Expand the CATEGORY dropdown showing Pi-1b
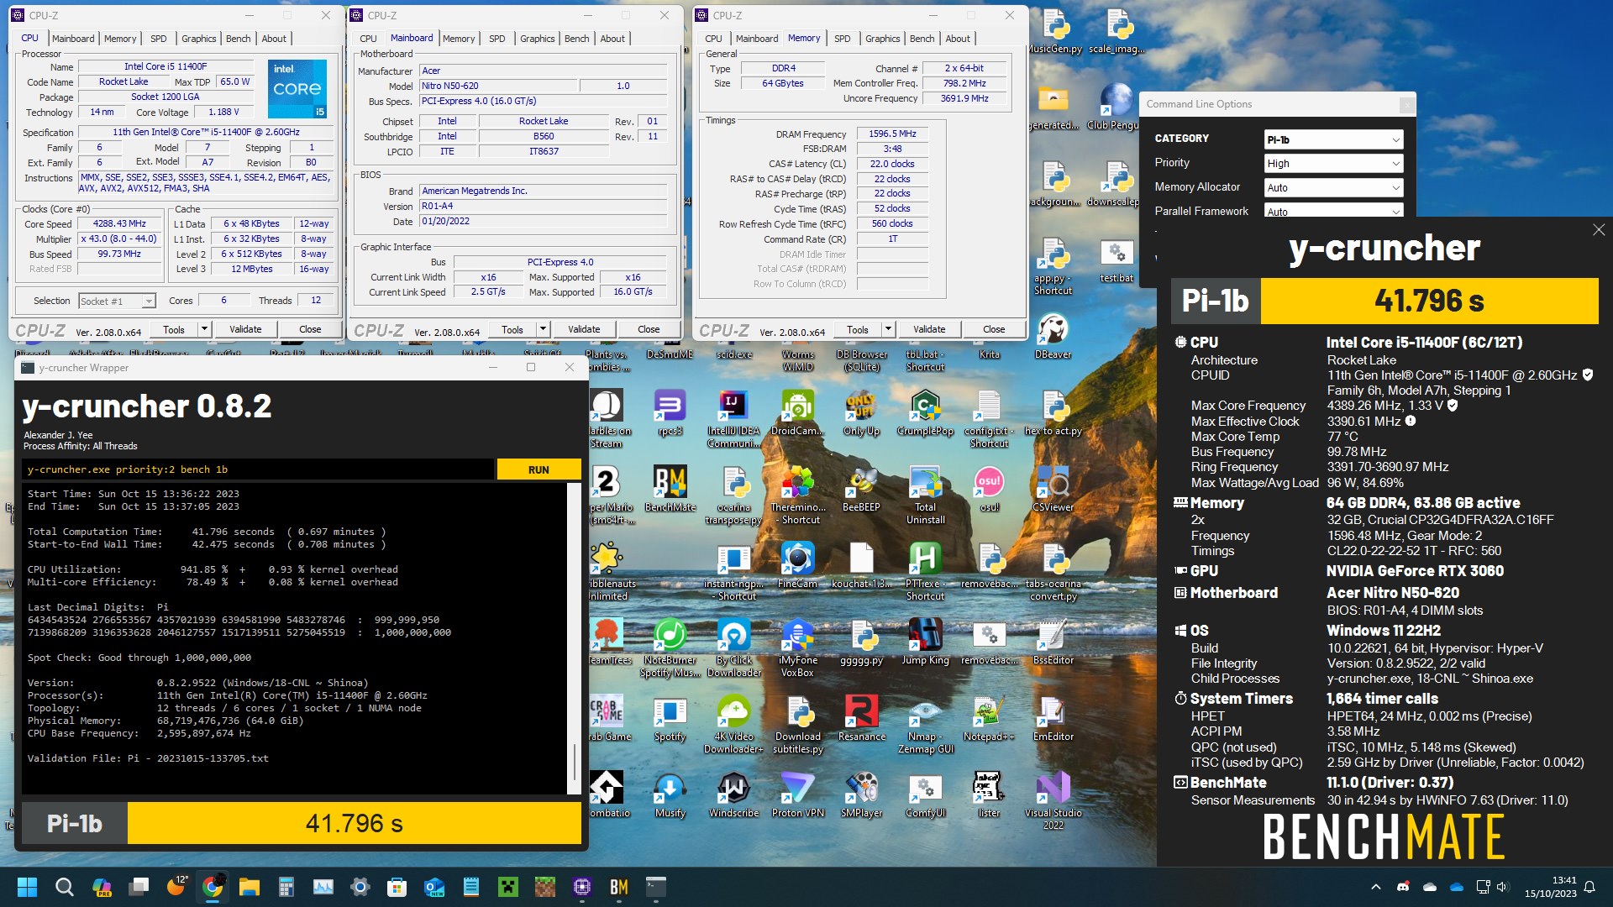 (x=1333, y=139)
